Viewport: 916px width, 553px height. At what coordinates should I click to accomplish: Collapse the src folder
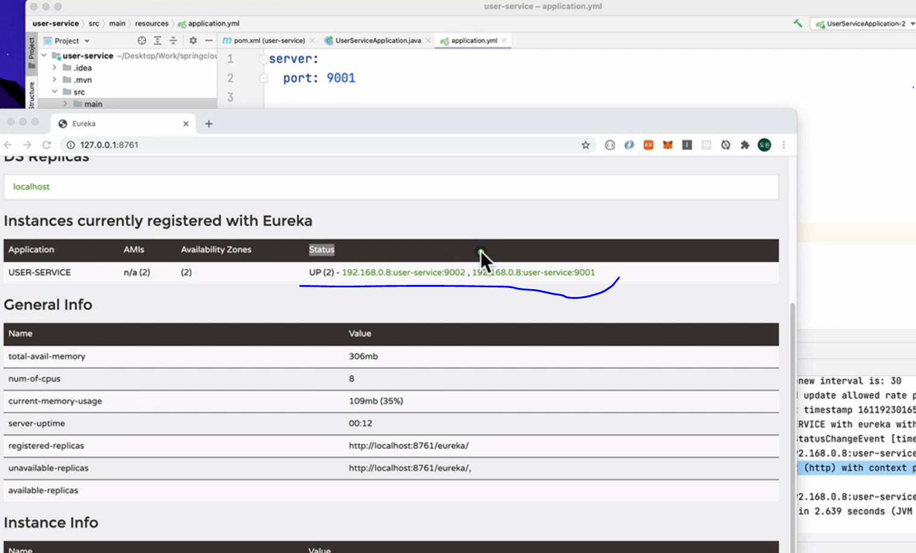(54, 92)
